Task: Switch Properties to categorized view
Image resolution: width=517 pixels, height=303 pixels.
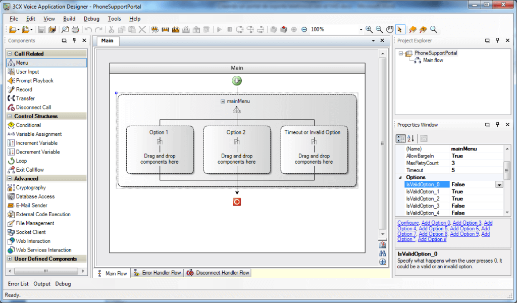Action: (x=400, y=138)
